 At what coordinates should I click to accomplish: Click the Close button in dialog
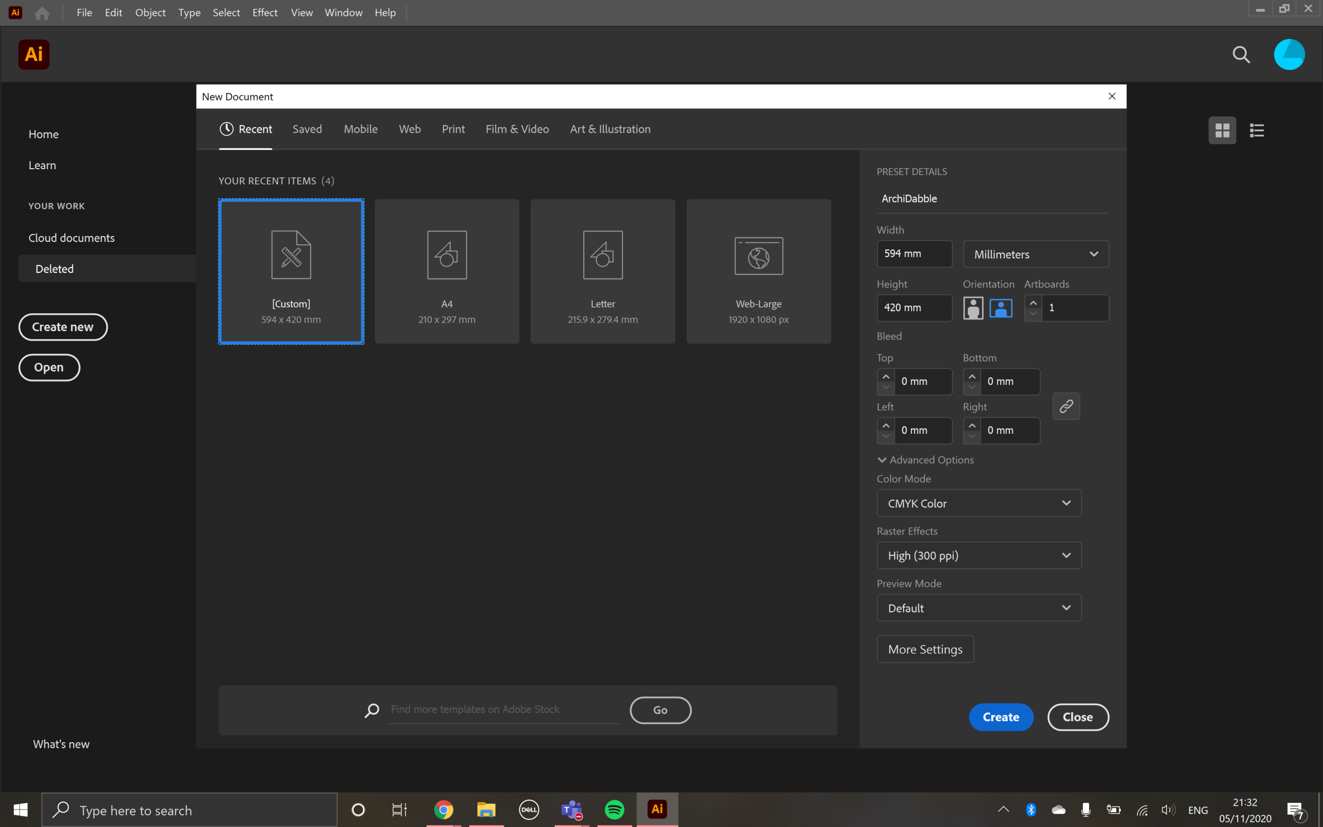[1078, 717]
